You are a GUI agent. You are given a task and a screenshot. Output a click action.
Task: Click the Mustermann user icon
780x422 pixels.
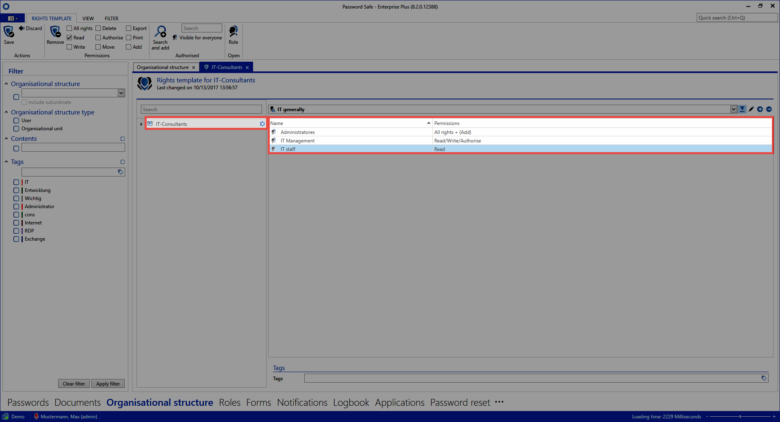[x=36, y=416]
